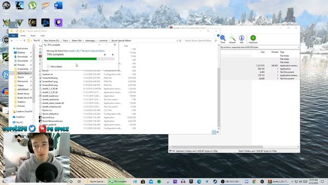Click the Find tool in WinRAR toolbar

click(223, 39)
